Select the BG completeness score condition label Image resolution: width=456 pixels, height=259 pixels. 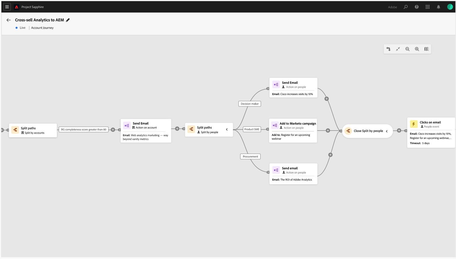[x=84, y=130]
